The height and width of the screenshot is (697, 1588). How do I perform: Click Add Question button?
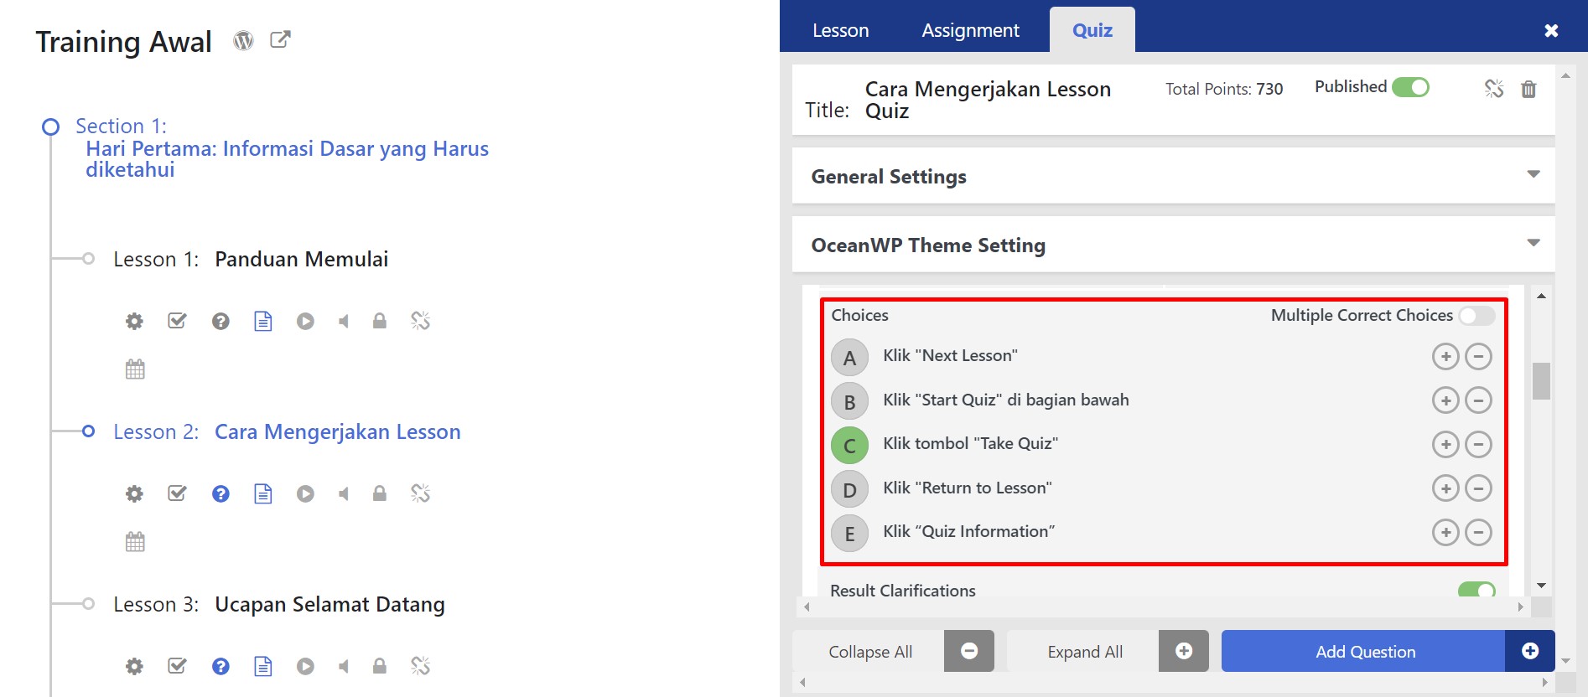1388,651
